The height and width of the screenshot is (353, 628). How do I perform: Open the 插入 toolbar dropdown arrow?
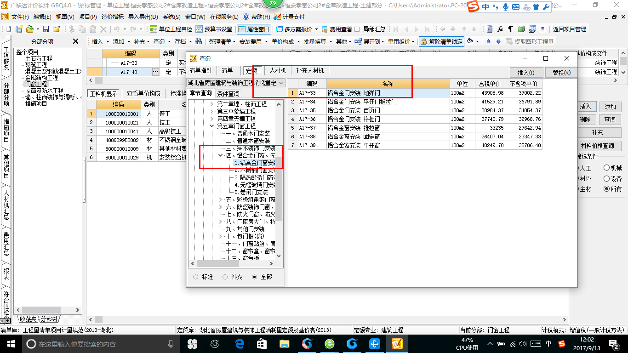coord(108,41)
